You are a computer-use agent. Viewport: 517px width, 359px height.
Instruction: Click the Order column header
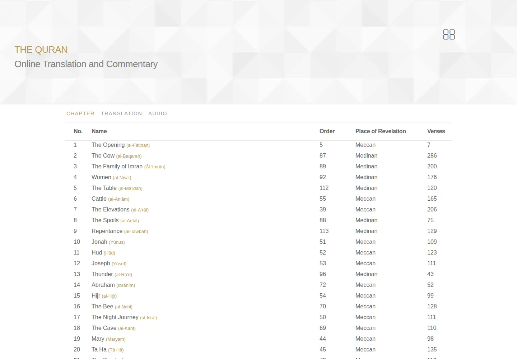click(327, 131)
